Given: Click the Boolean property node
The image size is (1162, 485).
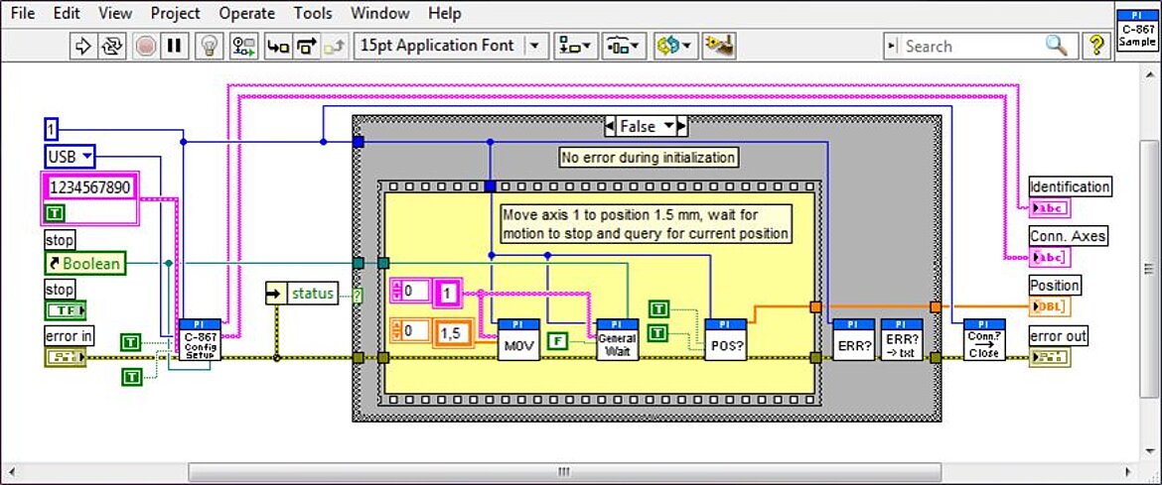Looking at the screenshot, I should 85,264.
